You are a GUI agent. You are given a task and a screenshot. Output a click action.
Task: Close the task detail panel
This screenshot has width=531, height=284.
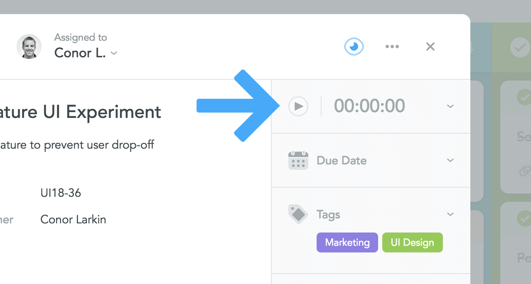(x=430, y=47)
